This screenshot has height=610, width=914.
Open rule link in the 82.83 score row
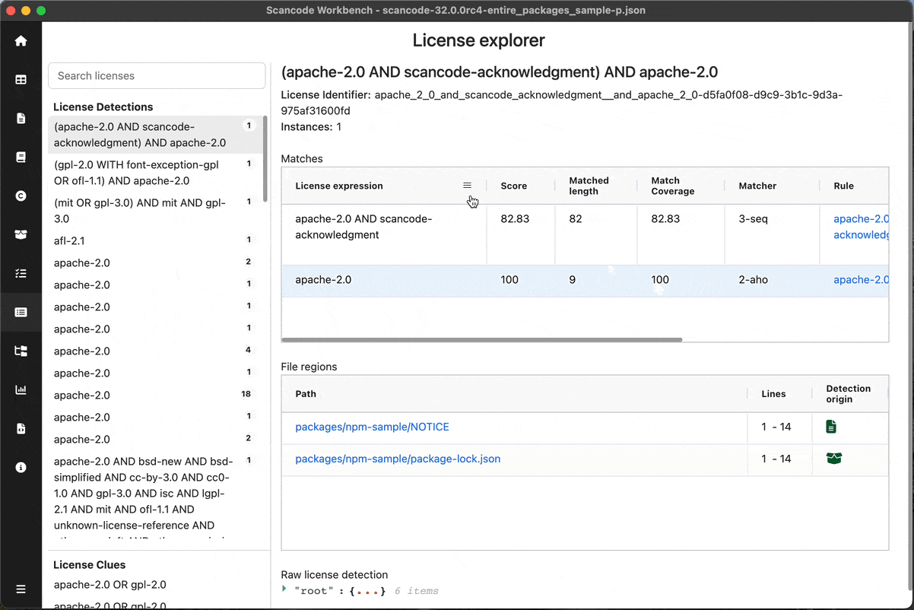(x=861, y=227)
